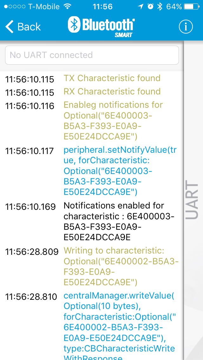Tap the 11:56 clock in status bar
Screen dimensions: 203x360
[103, 6]
